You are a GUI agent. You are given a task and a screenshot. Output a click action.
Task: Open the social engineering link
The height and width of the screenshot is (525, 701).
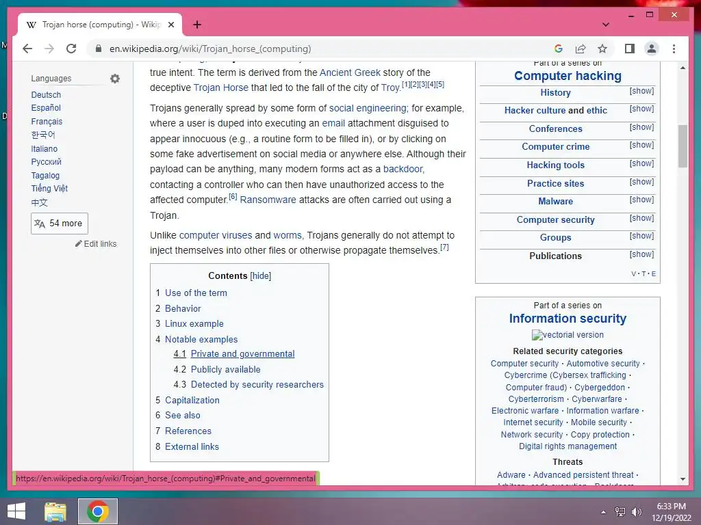pos(368,108)
